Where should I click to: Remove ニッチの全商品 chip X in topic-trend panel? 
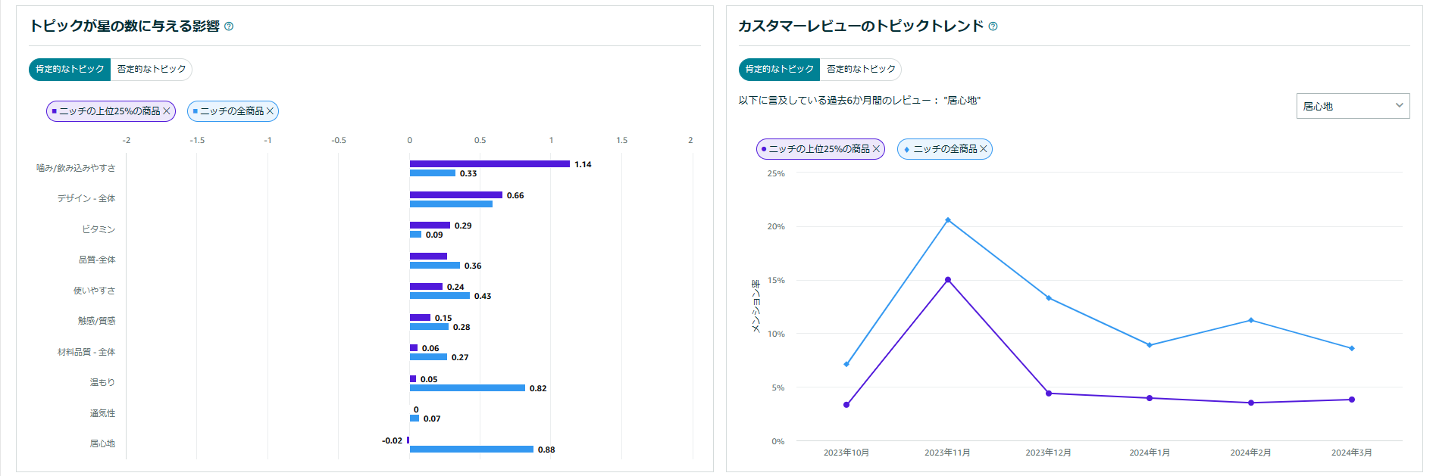point(984,149)
